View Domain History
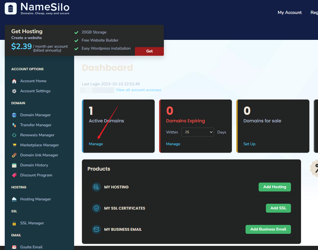Viewport: 318px width, 250px height. (x=34, y=165)
